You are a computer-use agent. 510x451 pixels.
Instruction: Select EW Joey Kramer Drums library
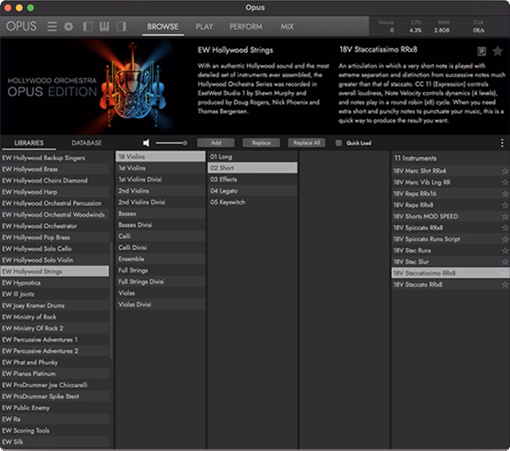[x=55, y=305]
